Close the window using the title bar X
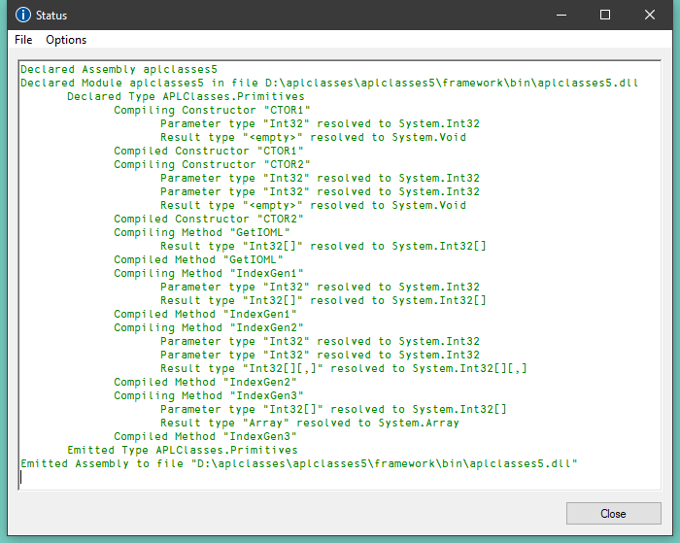This screenshot has height=543, width=680. coord(649,16)
